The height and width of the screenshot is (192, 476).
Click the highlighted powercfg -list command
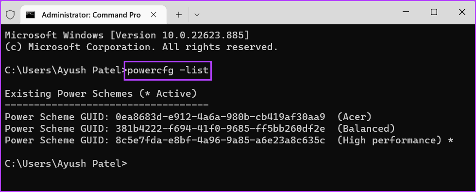pos(168,70)
